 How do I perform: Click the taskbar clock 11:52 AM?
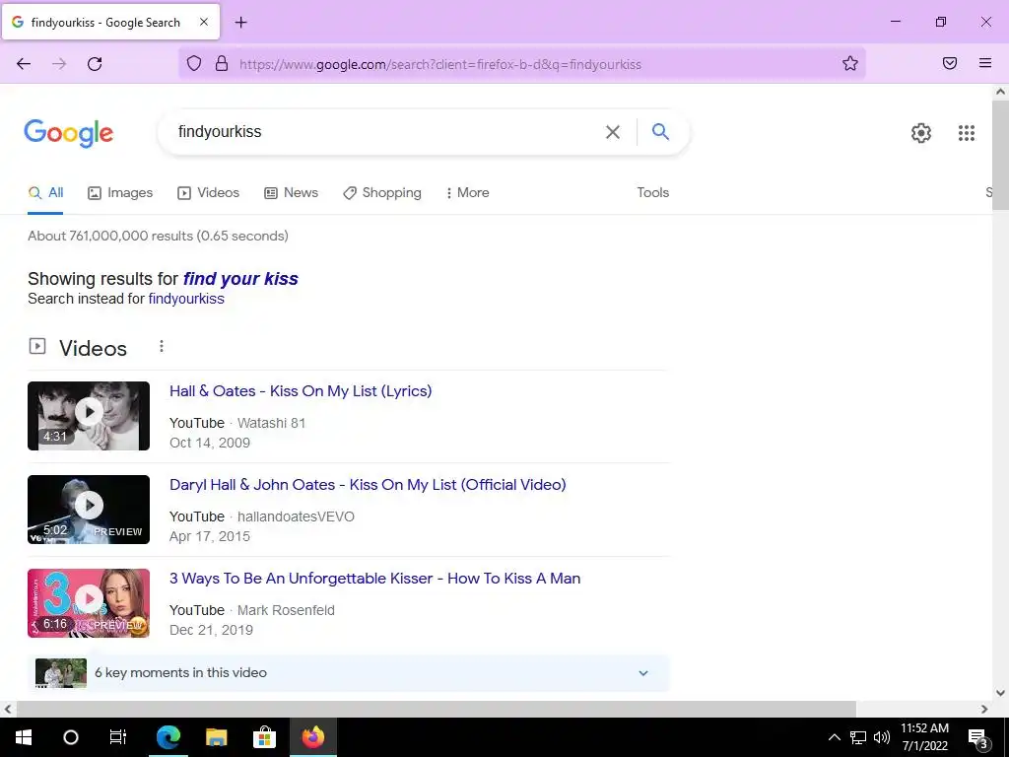pyautogui.click(x=924, y=728)
